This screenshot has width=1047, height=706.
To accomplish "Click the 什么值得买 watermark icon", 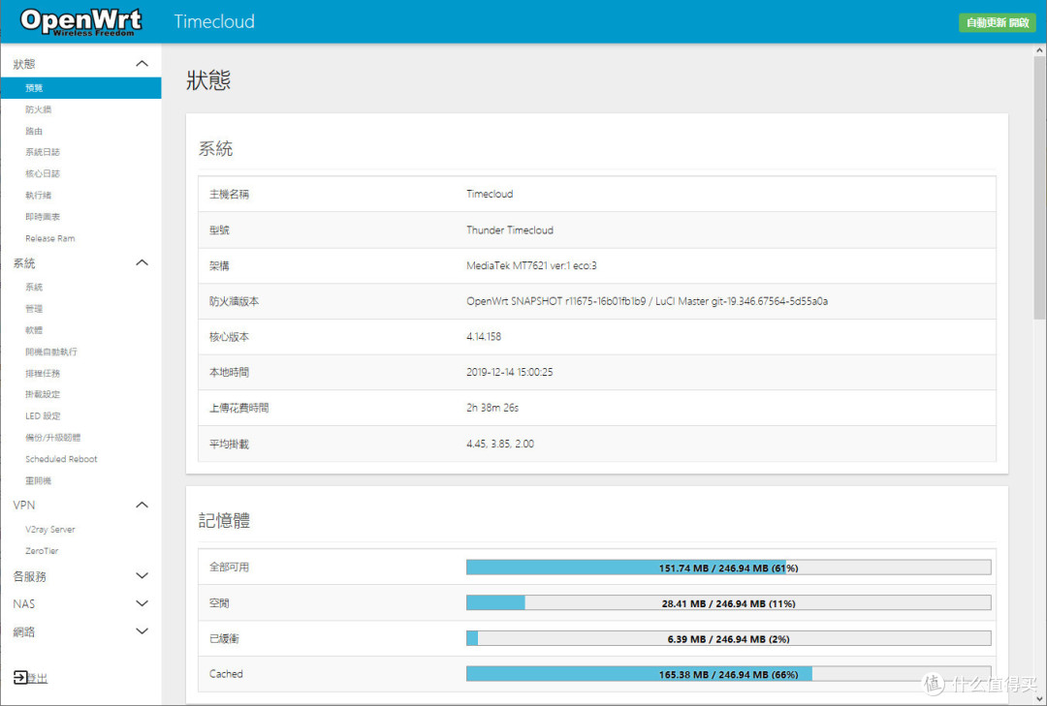I will pos(932,684).
